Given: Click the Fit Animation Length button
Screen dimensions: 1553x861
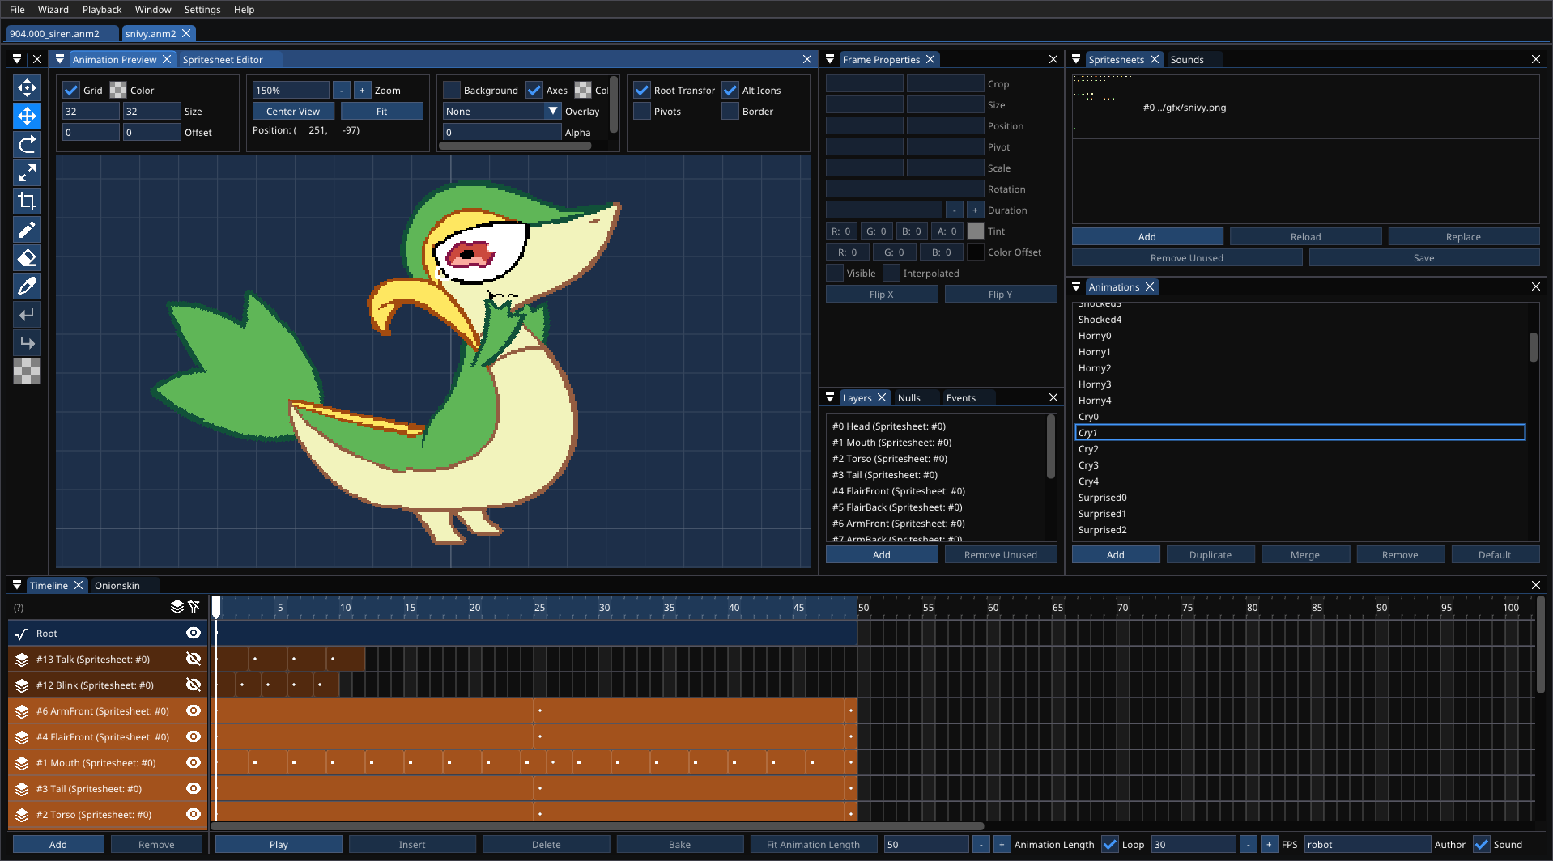Looking at the screenshot, I should tap(813, 845).
